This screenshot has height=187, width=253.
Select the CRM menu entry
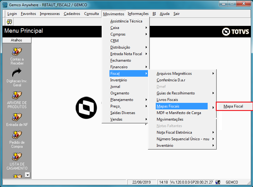pyautogui.click(x=129, y=41)
